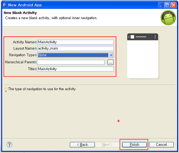Click the 'New Blank Activity' heading text
The width and height of the screenshot is (179, 153).
[20, 13]
